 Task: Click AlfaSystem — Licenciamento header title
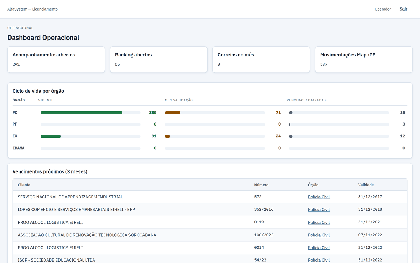pos(33,9)
